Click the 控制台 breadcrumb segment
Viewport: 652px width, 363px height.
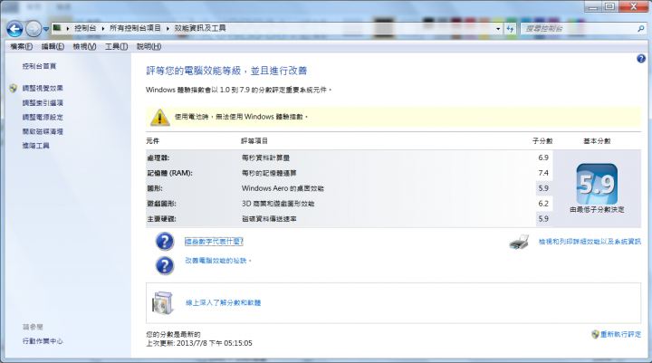click(x=85, y=28)
